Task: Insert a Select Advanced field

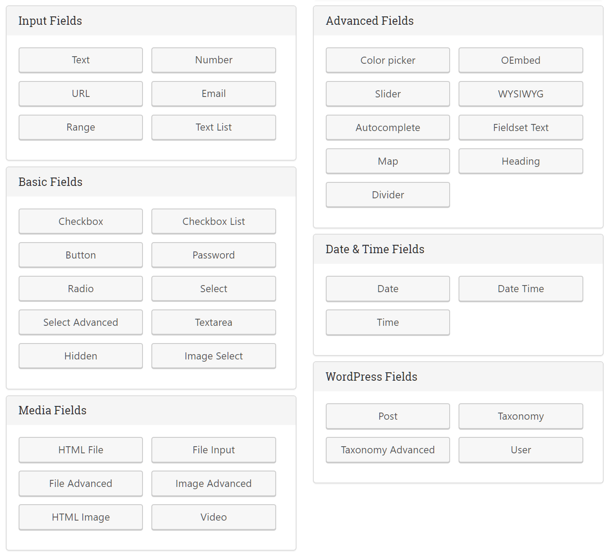Action: tap(81, 322)
